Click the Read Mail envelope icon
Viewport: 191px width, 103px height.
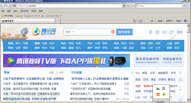pyautogui.click(x=148, y=21)
